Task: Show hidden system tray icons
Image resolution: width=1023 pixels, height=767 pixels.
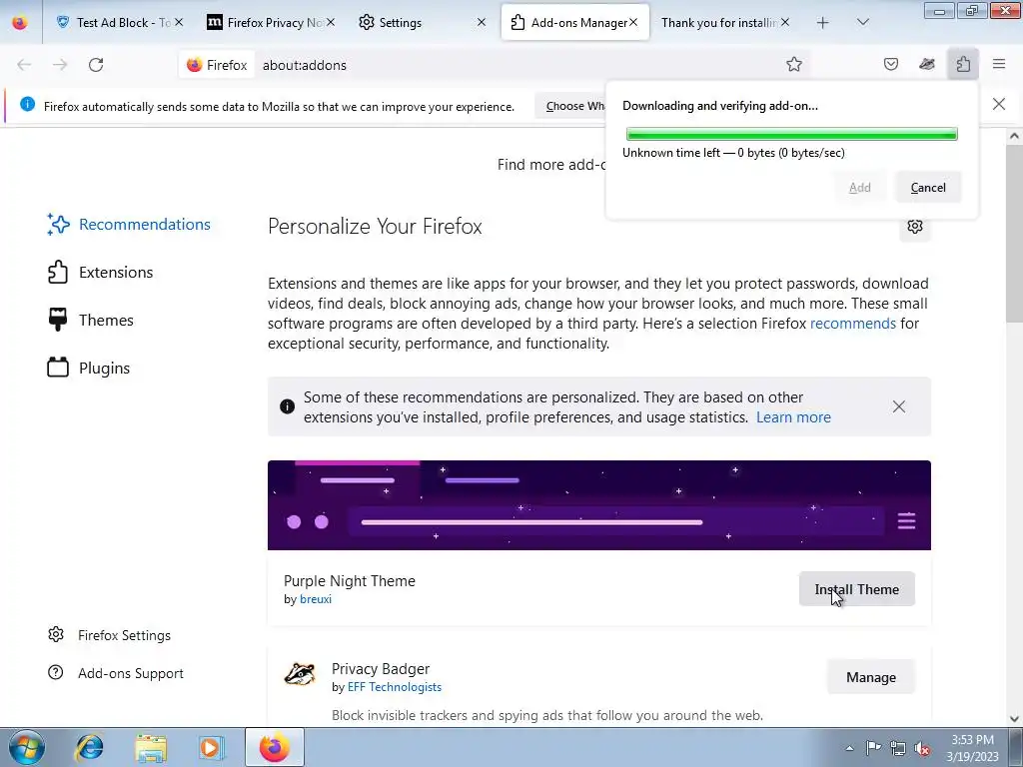Action: click(x=849, y=748)
